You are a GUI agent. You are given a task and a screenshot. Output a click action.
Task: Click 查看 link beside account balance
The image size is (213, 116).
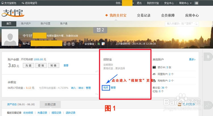[x=66, y=66]
